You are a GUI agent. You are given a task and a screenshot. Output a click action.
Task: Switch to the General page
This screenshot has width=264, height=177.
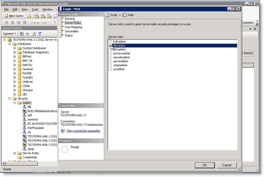click(x=69, y=19)
